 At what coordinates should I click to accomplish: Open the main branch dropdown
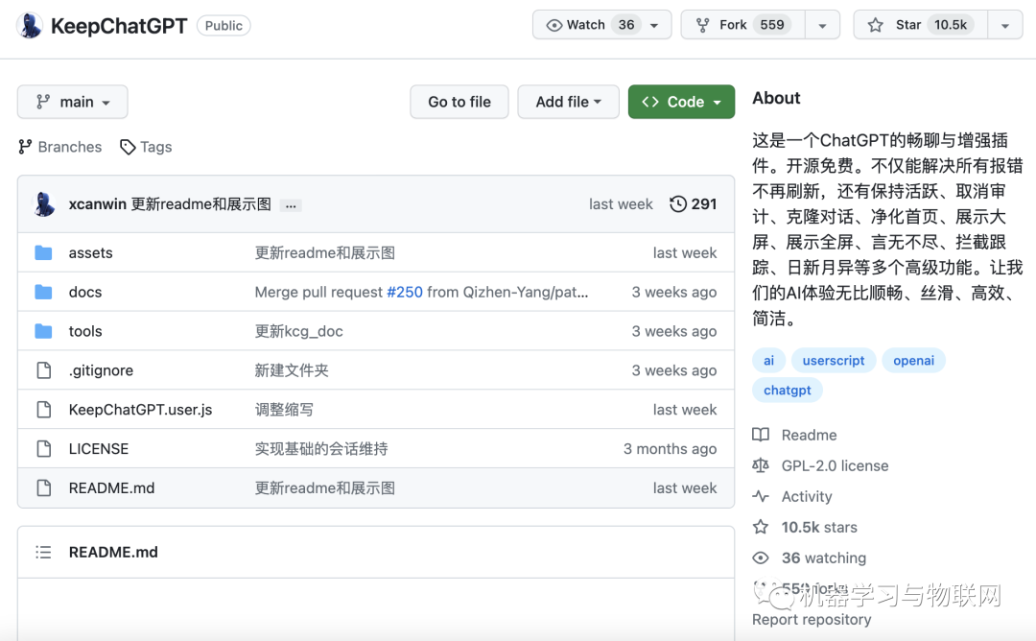point(73,102)
